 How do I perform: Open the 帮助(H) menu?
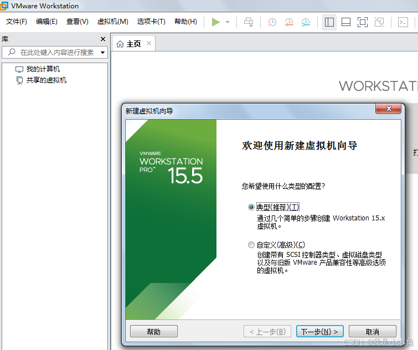(x=185, y=22)
